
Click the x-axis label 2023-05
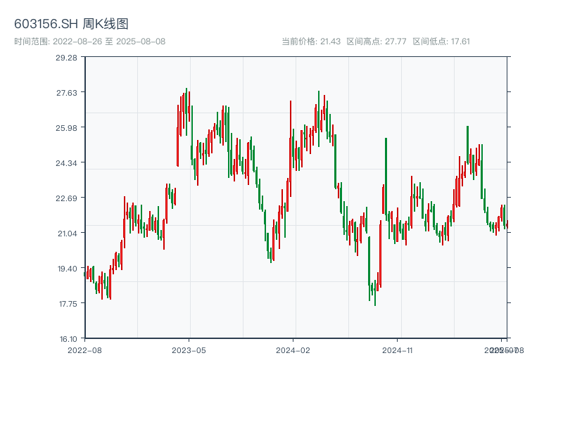click(x=189, y=350)
